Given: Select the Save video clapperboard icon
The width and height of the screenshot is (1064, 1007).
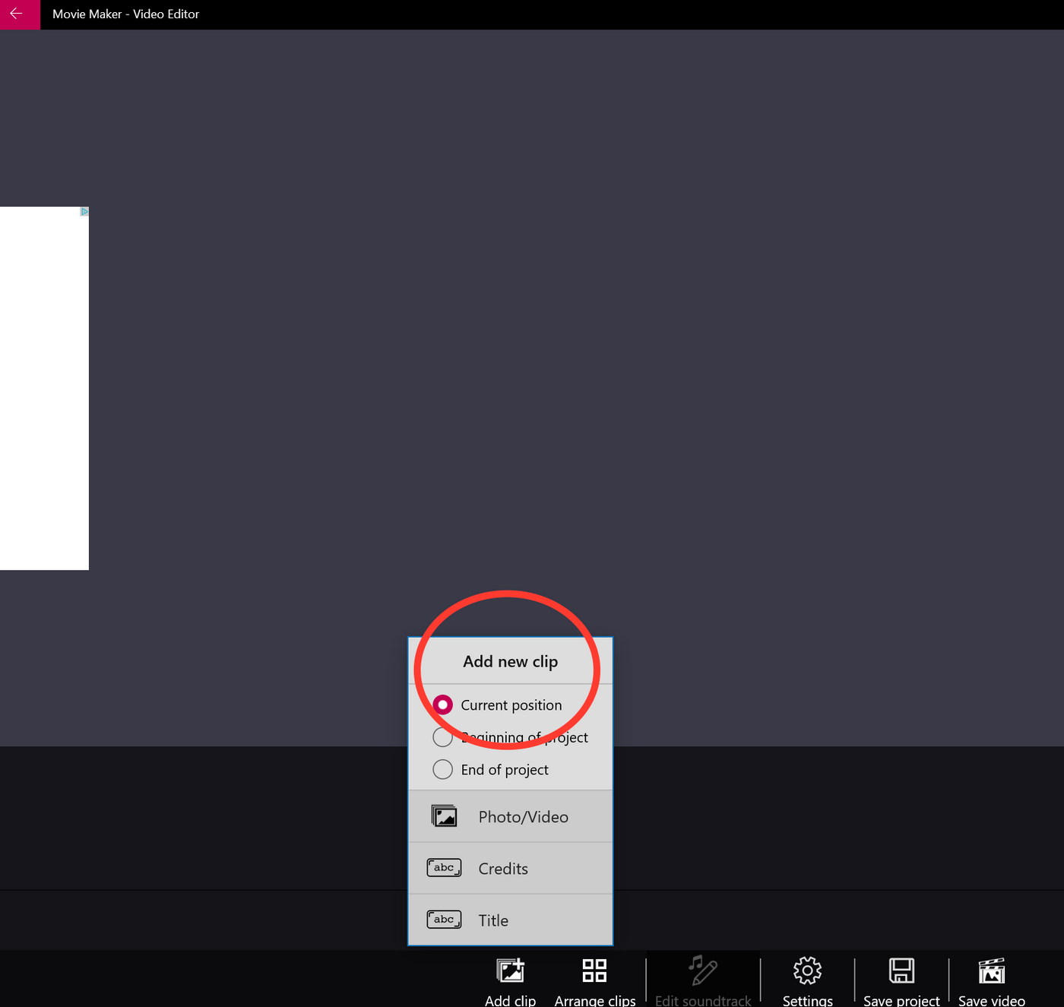Looking at the screenshot, I should pos(992,971).
